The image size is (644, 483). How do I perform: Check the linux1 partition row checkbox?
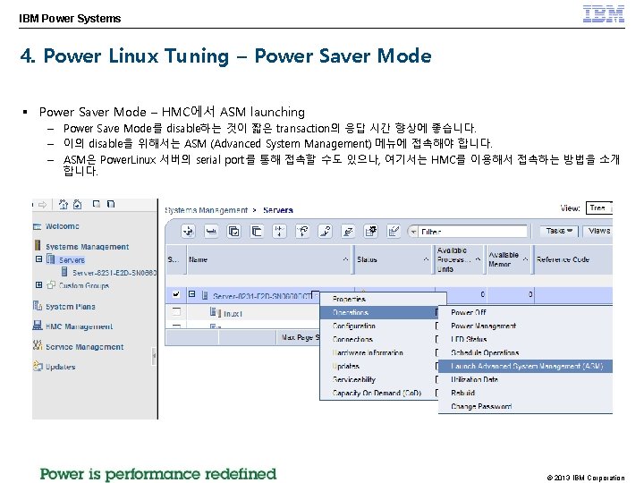[176, 312]
